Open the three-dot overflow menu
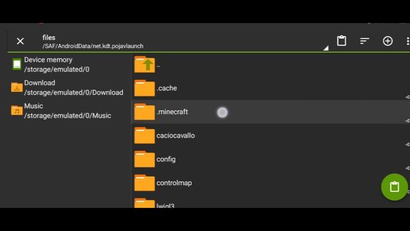Screen dimensions: 410x231 407,41
